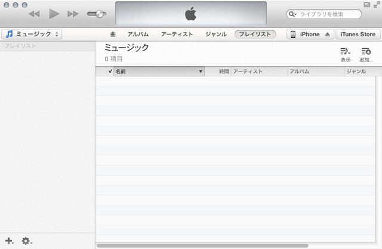Toggle the 名前 column sort arrow

click(x=201, y=71)
